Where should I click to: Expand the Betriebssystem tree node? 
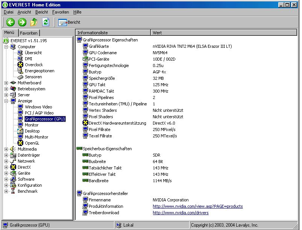[x=6, y=89]
